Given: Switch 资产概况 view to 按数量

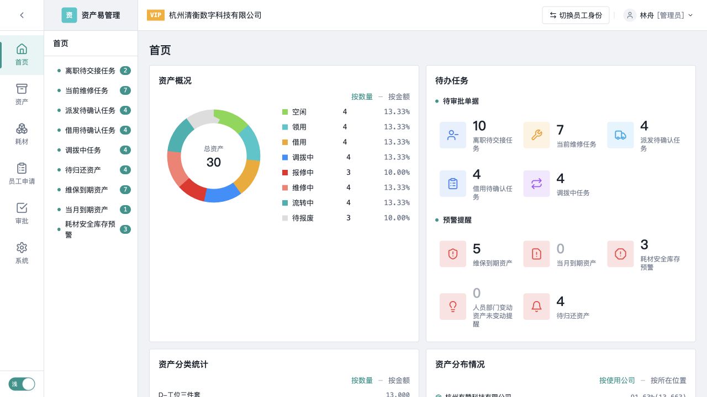Looking at the screenshot, I should click(x=362, y=96).
